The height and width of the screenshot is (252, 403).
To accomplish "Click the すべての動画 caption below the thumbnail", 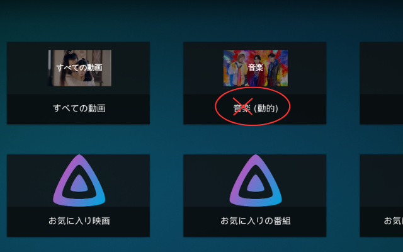I will (79, 108).
